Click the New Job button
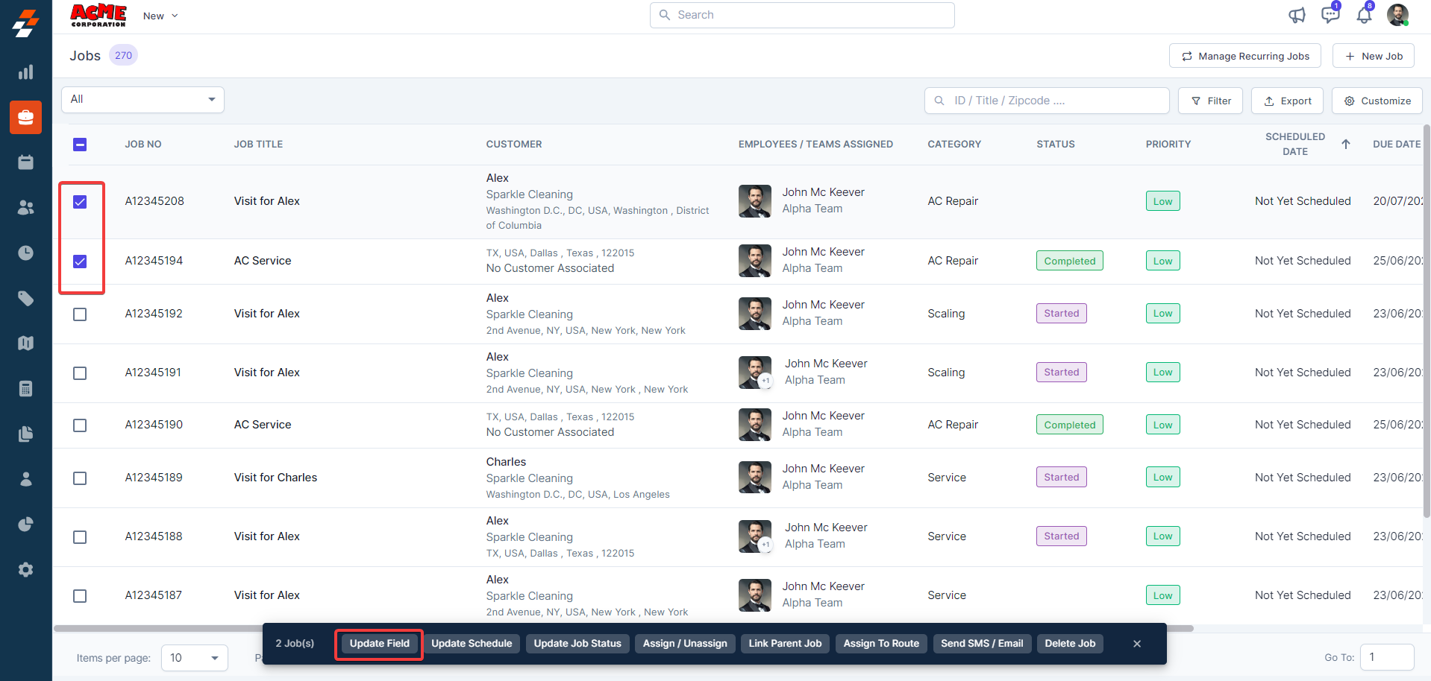 tap(1373, 56)
